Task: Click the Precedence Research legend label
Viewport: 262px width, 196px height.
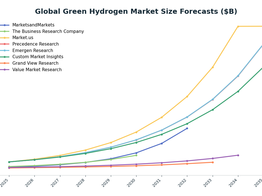Action: pyautogui.click(x=36, y=44)
